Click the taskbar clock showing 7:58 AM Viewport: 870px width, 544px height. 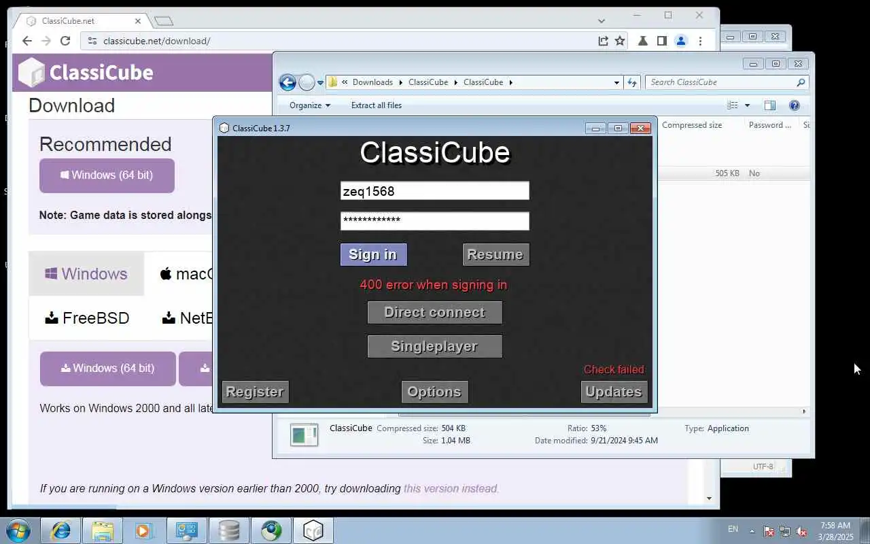pyautogui.click(x=835, y=531)
